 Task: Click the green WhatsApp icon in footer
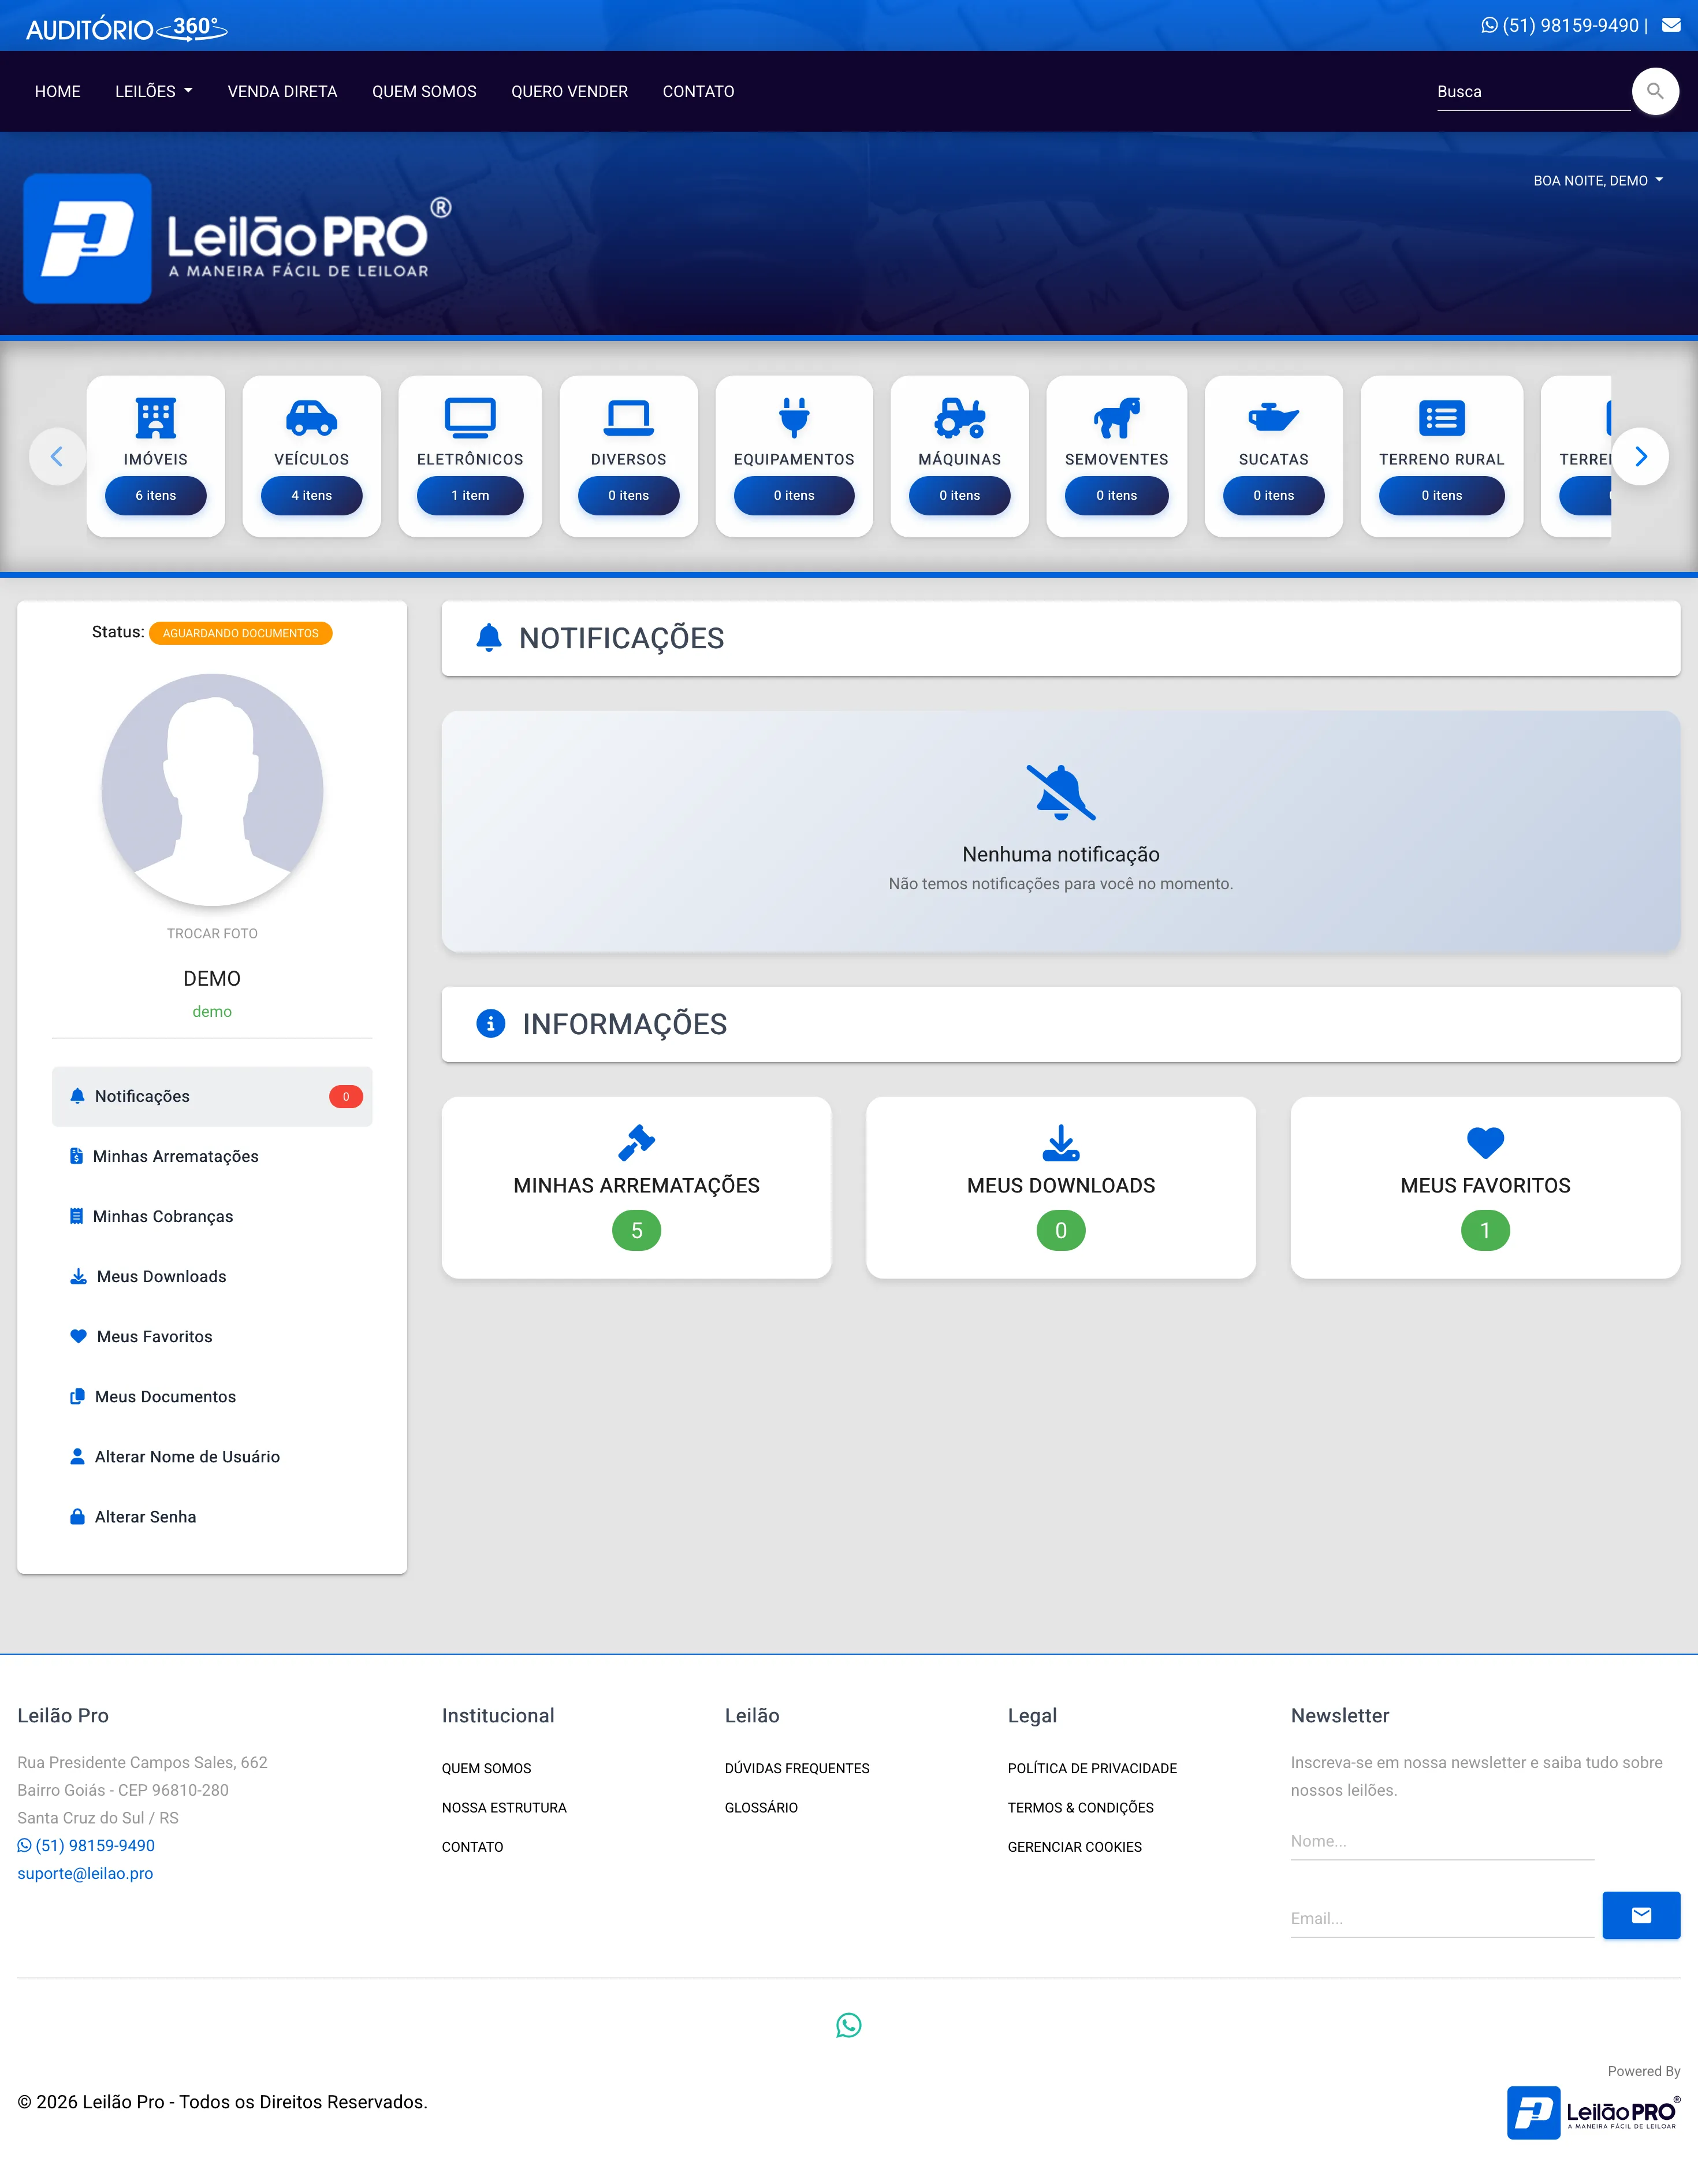point(848,2025)
